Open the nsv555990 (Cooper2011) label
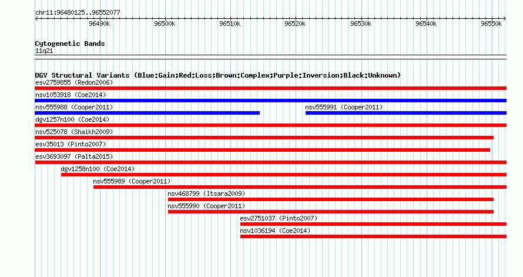The image size is (523, 277). click(x=206, y=206)
